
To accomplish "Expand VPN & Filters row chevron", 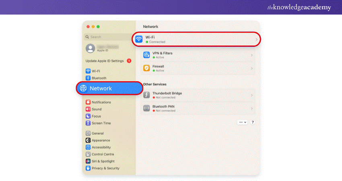I will coord(252,55).
